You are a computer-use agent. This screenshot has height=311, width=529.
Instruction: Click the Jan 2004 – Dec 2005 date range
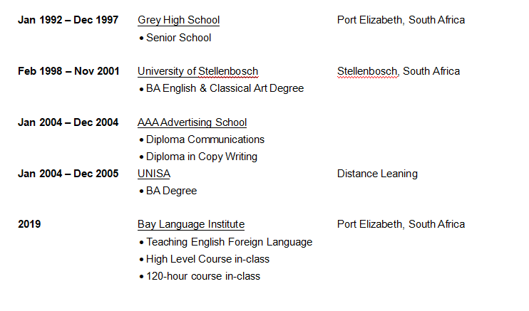tap(68, 174)
